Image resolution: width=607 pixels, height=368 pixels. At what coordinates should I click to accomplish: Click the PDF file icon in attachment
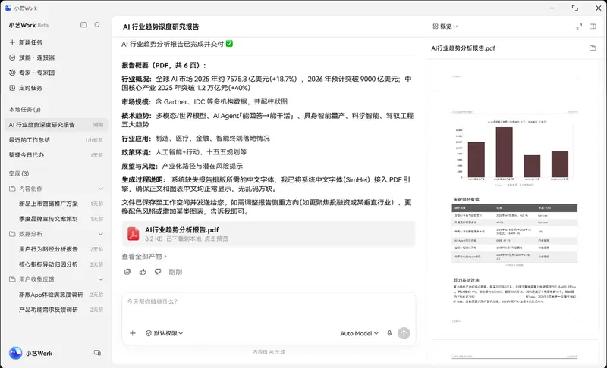(x=134, y=234)
